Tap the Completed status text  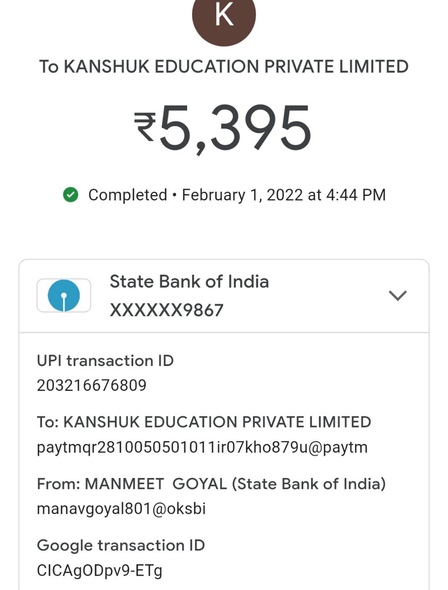point(128,195)
